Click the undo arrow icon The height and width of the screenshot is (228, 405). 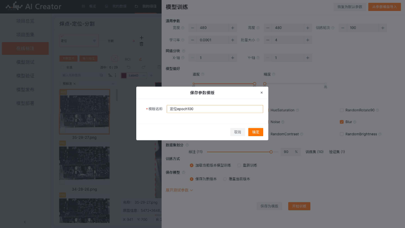129,67
